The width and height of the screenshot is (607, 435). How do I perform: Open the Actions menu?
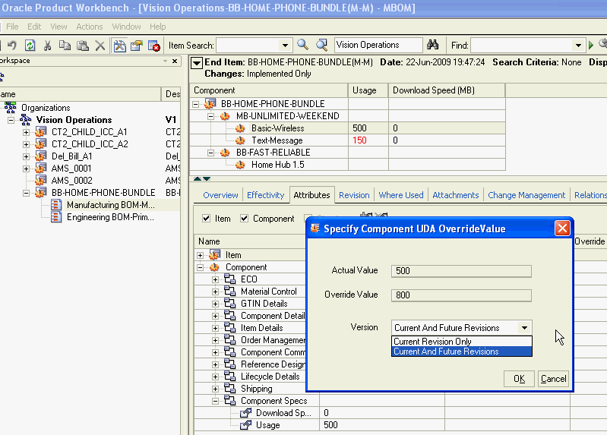90,27
